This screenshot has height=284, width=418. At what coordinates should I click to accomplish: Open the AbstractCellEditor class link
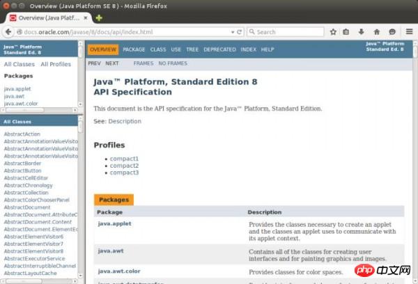coord(26,178)
